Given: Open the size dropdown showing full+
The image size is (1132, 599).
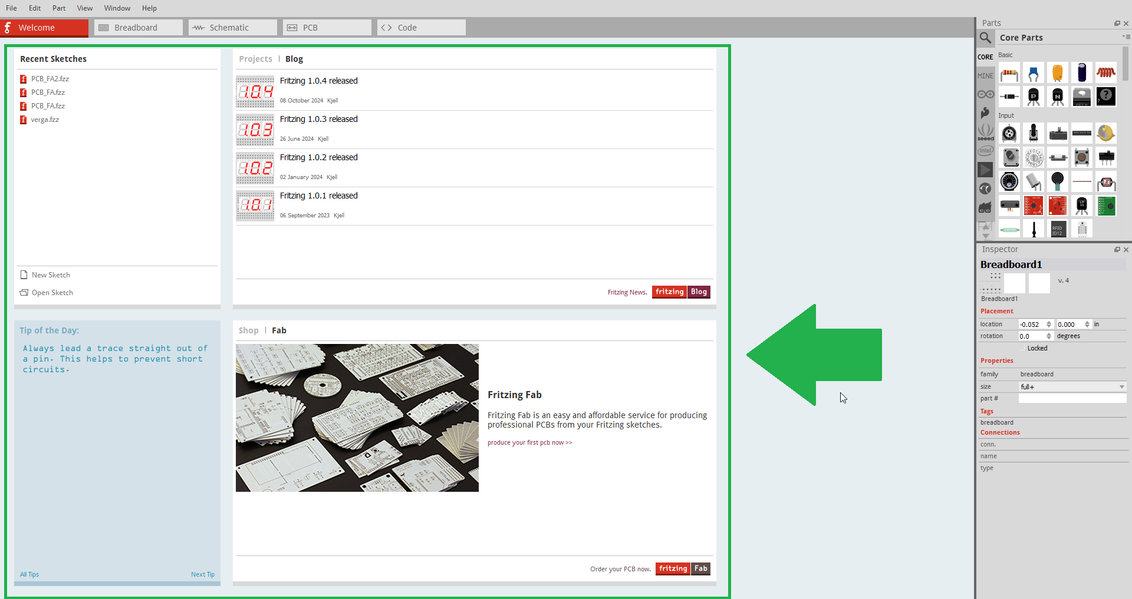Looking at the screenshot, I should (1072, 387).
